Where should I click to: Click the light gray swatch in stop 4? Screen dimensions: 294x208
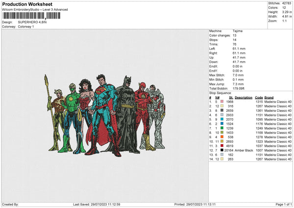pos(222,115)
